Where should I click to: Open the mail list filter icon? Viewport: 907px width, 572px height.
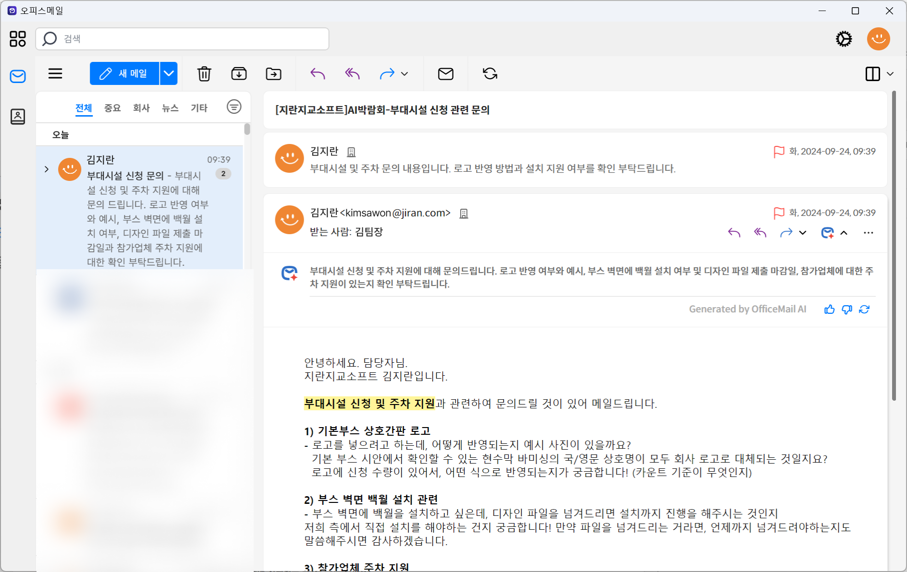coord(234,107)
